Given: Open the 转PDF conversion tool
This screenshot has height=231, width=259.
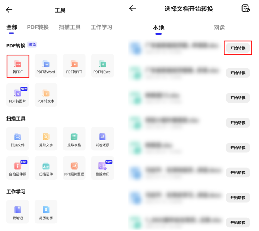Looking at the screenshot, I should click(18, 66).
